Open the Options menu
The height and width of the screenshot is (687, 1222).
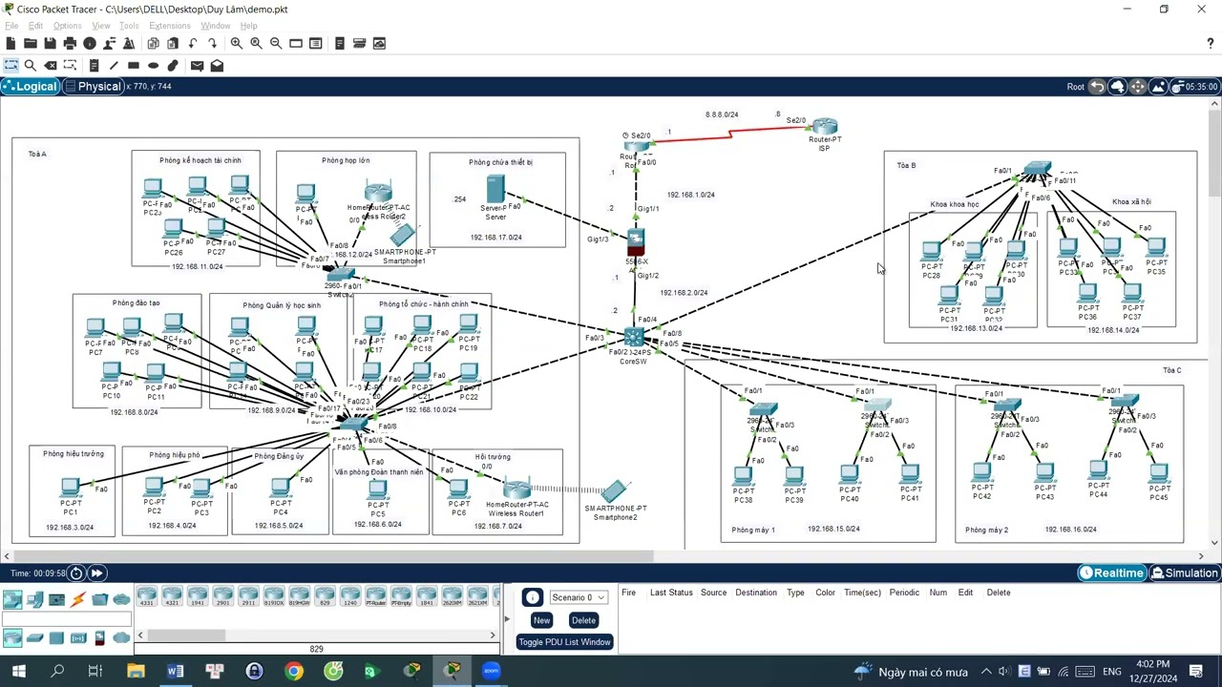click(x=67, y=26)
